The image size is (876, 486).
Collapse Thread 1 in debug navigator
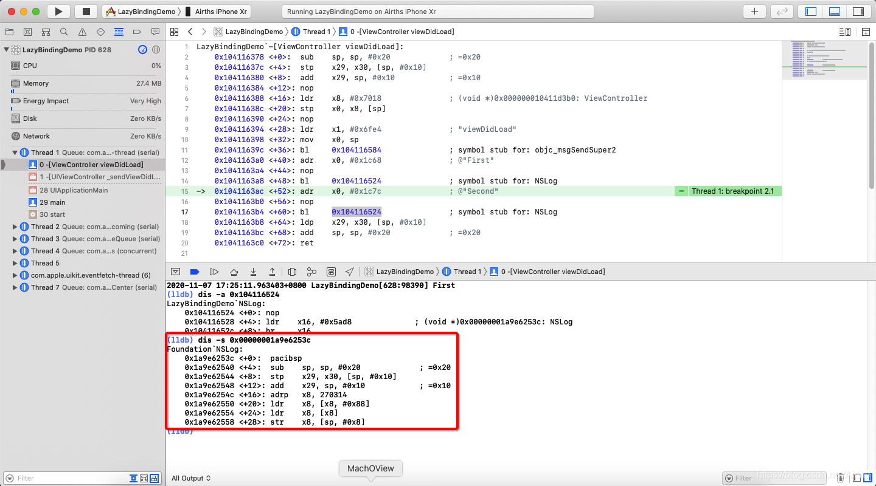(x=15, y=152)
